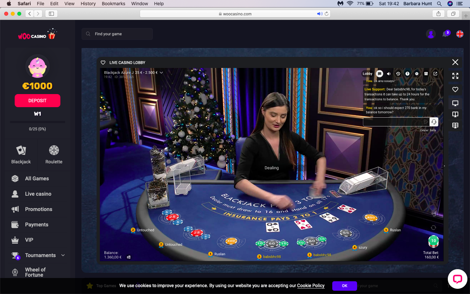Open live support headset icon
This screenshot has height=294, width=470.
pyautogui.click(x=434, y=122)
